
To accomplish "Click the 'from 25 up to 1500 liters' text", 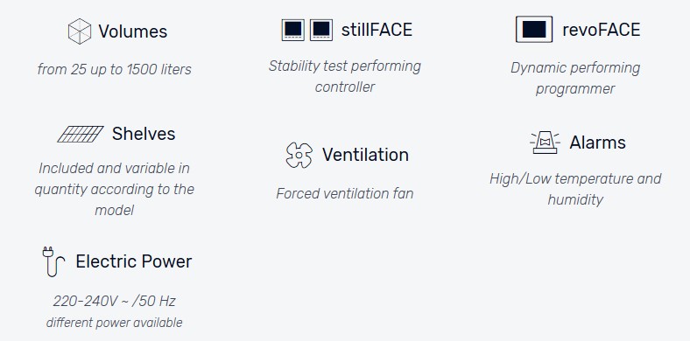I will (115, 69).
